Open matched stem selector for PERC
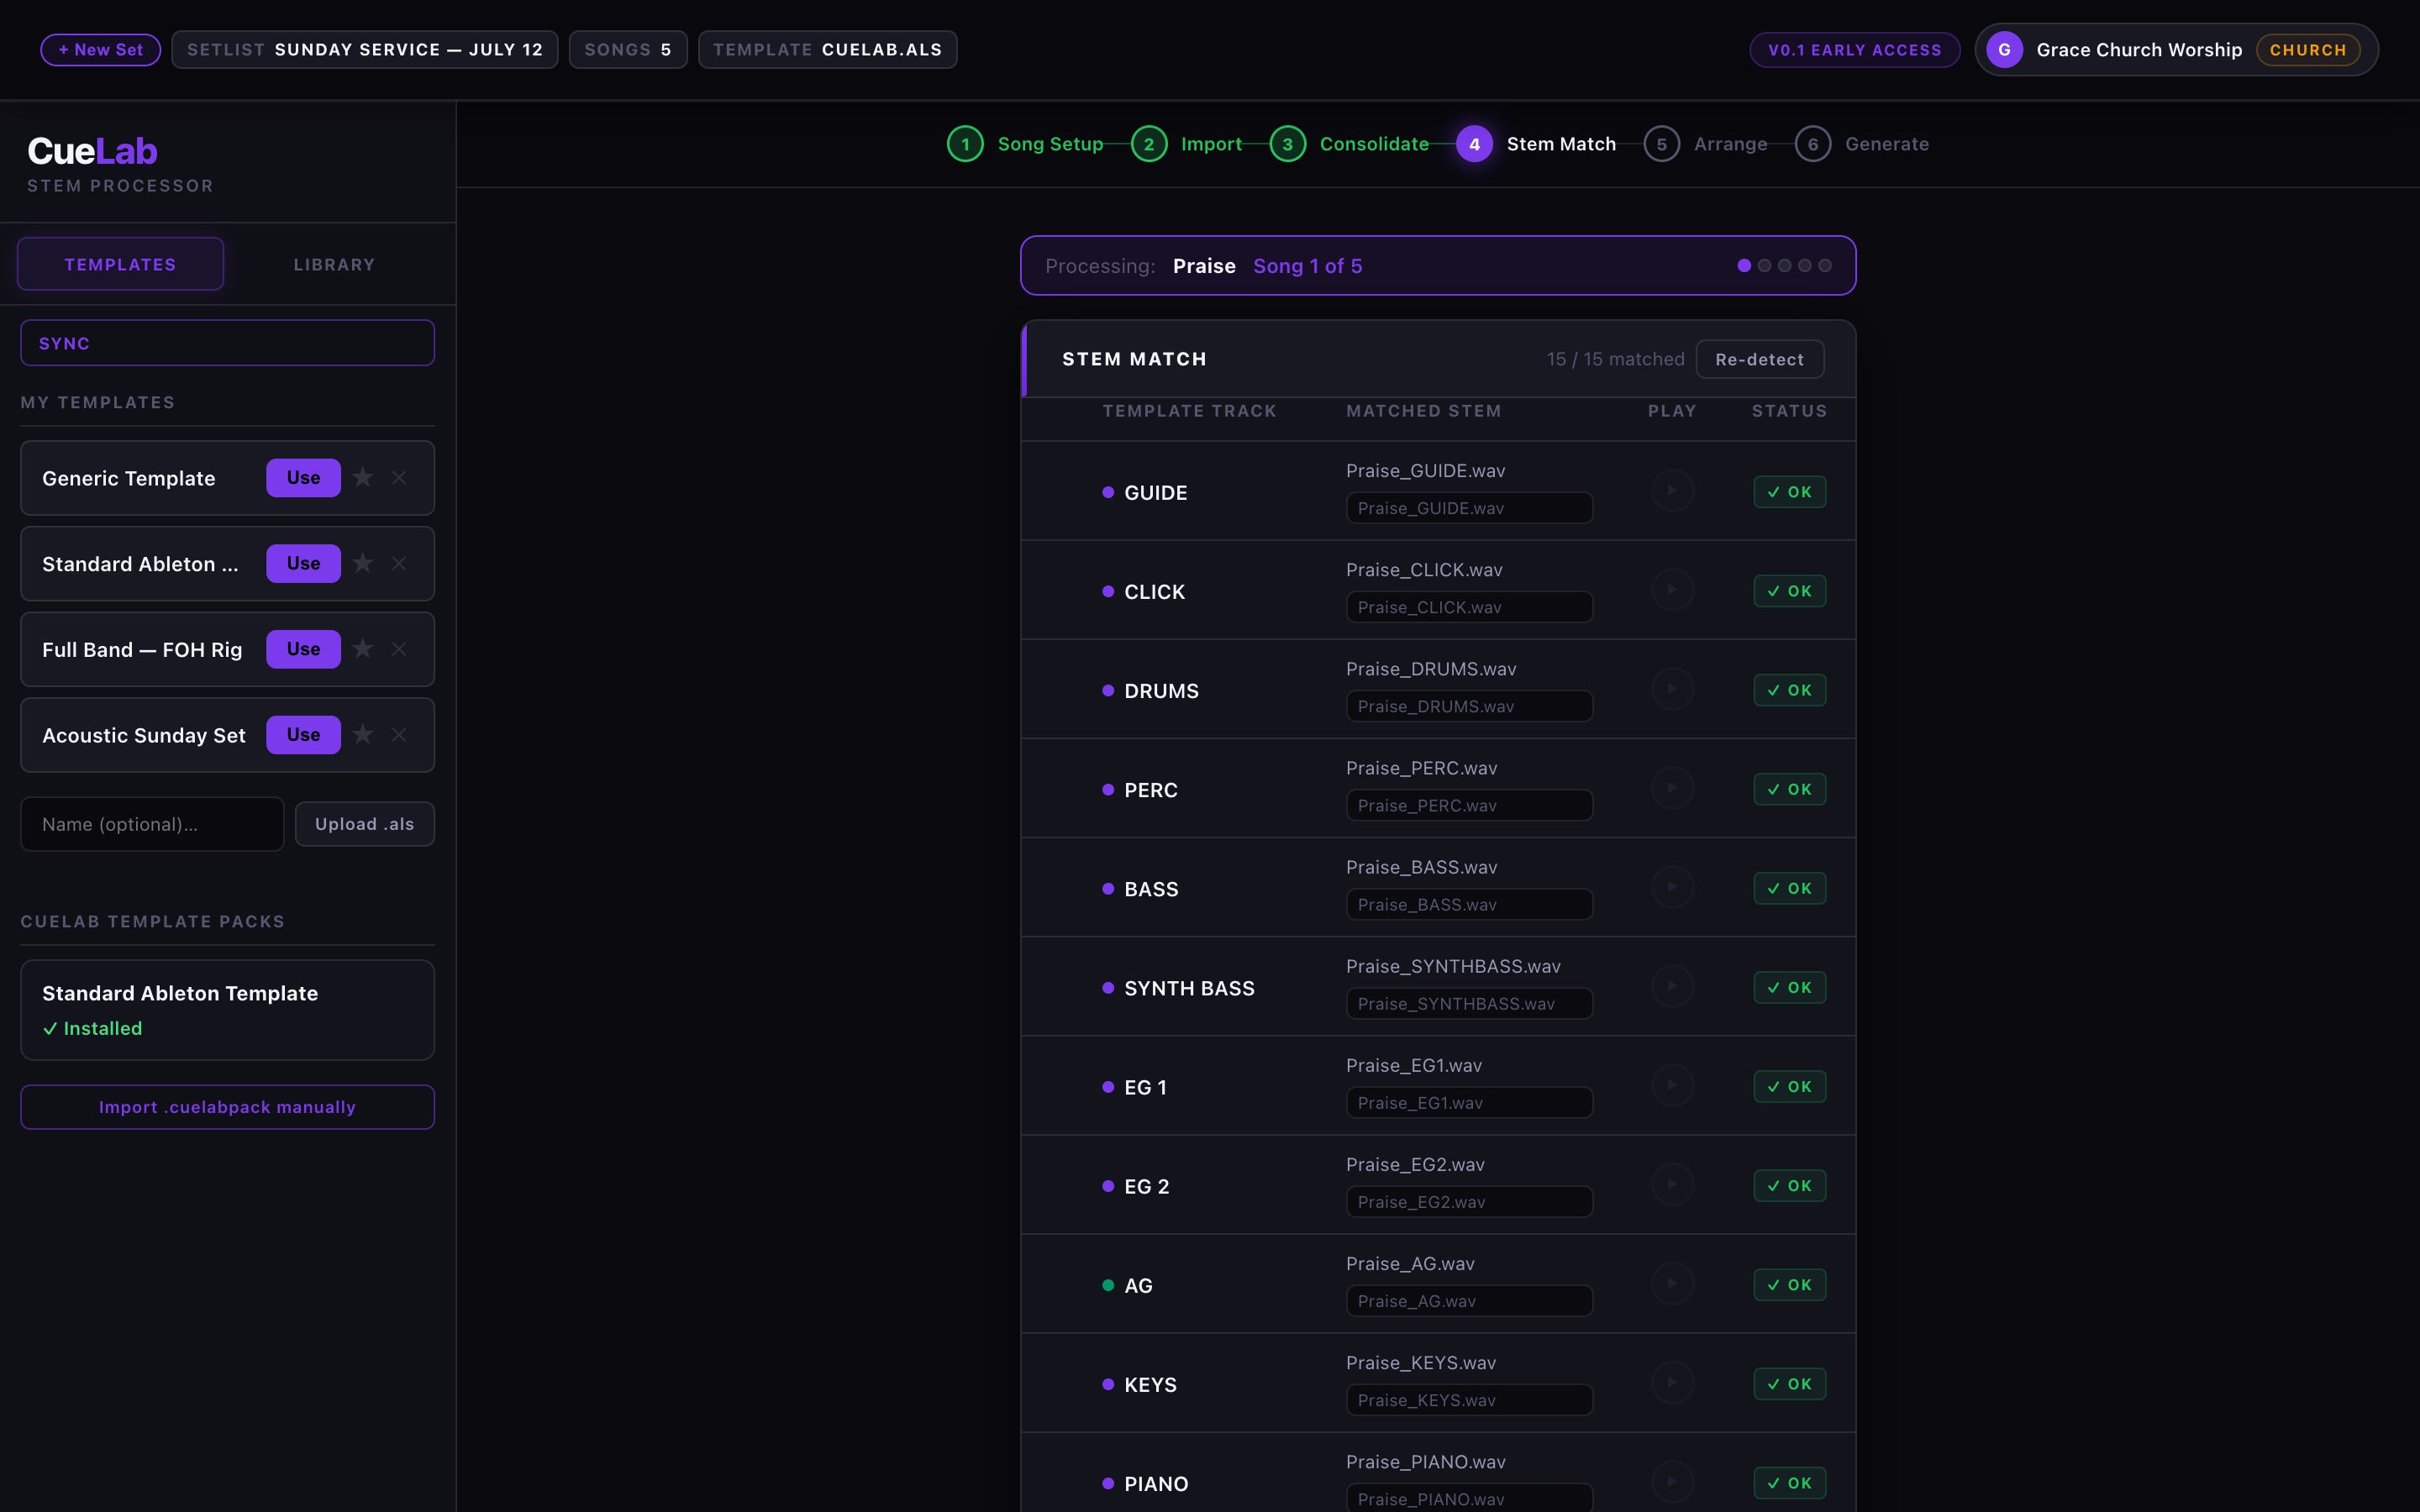The height and width of the screenshot is (1512, 2420). 1469,805
